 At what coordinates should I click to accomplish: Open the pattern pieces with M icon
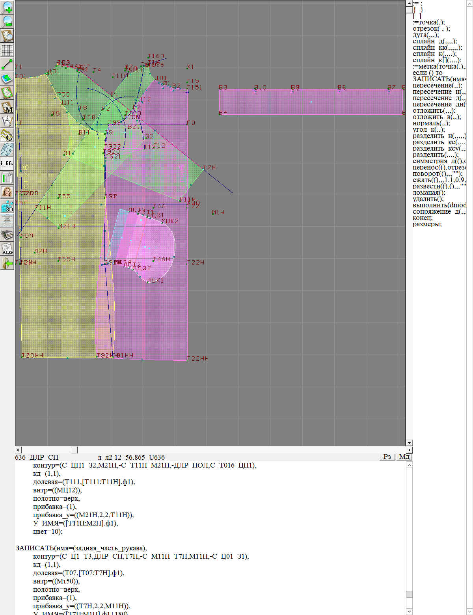pos(7,106)
